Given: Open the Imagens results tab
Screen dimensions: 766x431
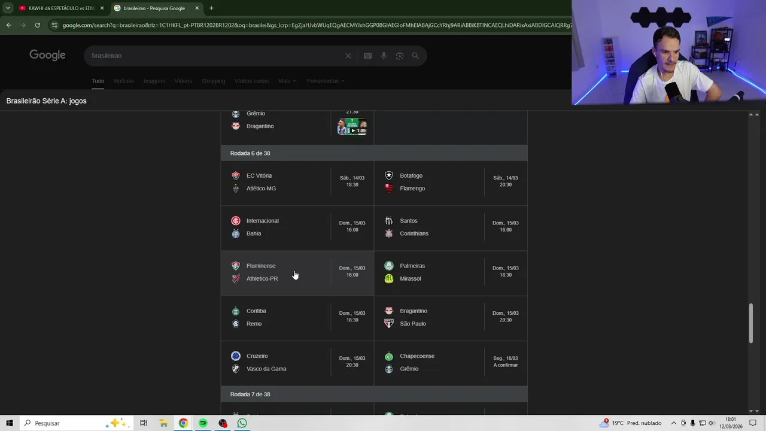Looking at the screenshot, I should 154,81.
